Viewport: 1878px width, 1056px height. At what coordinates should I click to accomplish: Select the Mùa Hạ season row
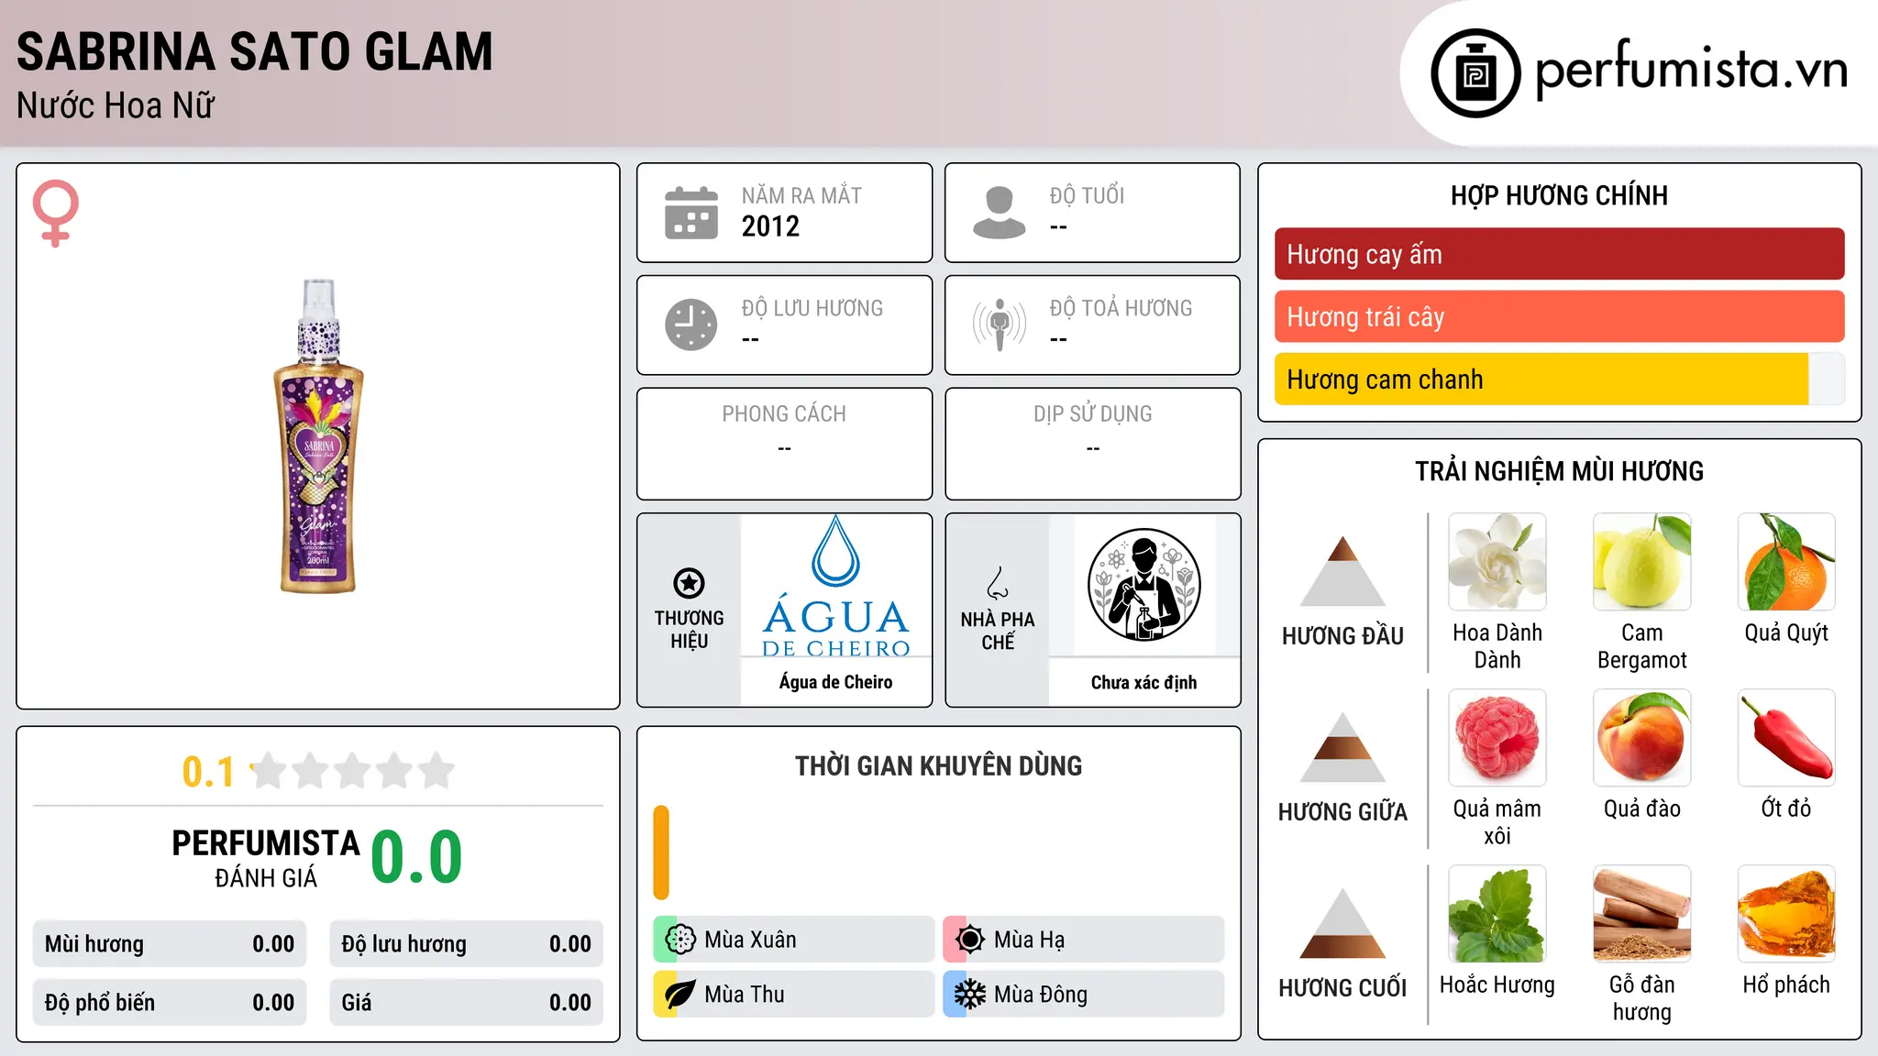click(x=1084, y=940)
